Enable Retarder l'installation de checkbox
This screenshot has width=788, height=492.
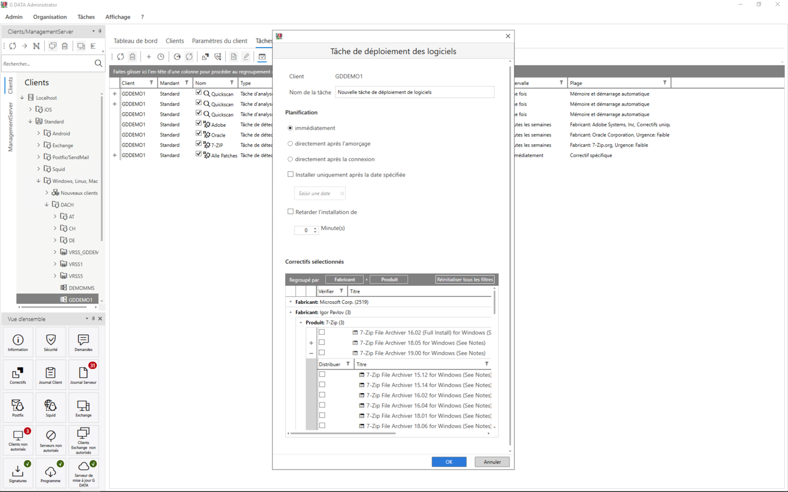[291, 212]
